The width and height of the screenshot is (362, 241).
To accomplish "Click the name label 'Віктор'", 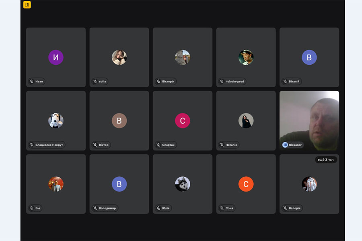I will click(104, 145).
